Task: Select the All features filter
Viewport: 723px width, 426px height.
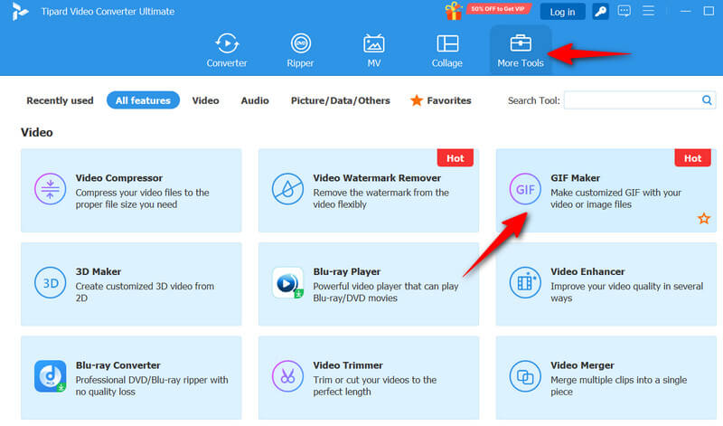Action: click(x=143, y=100)
